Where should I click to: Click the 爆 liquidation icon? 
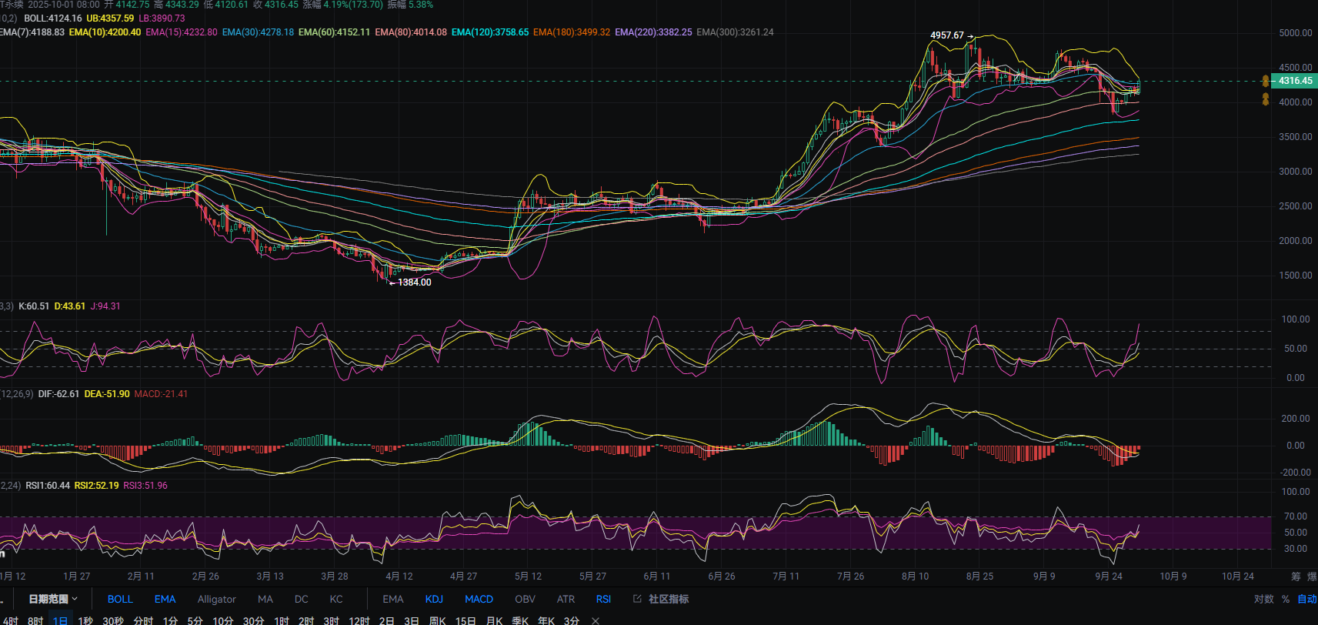(1312, 576)
